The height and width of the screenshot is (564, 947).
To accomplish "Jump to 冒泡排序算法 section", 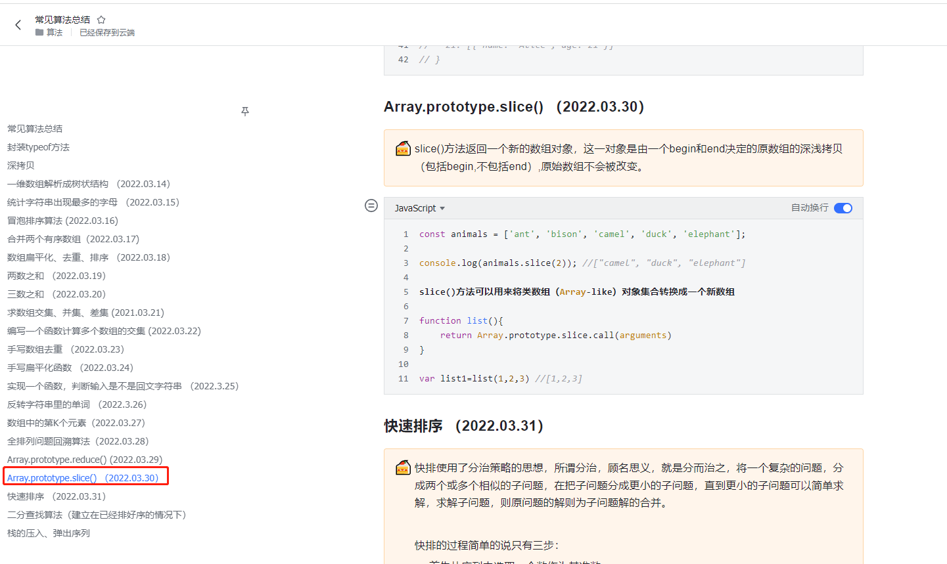I will pos(62,221).
